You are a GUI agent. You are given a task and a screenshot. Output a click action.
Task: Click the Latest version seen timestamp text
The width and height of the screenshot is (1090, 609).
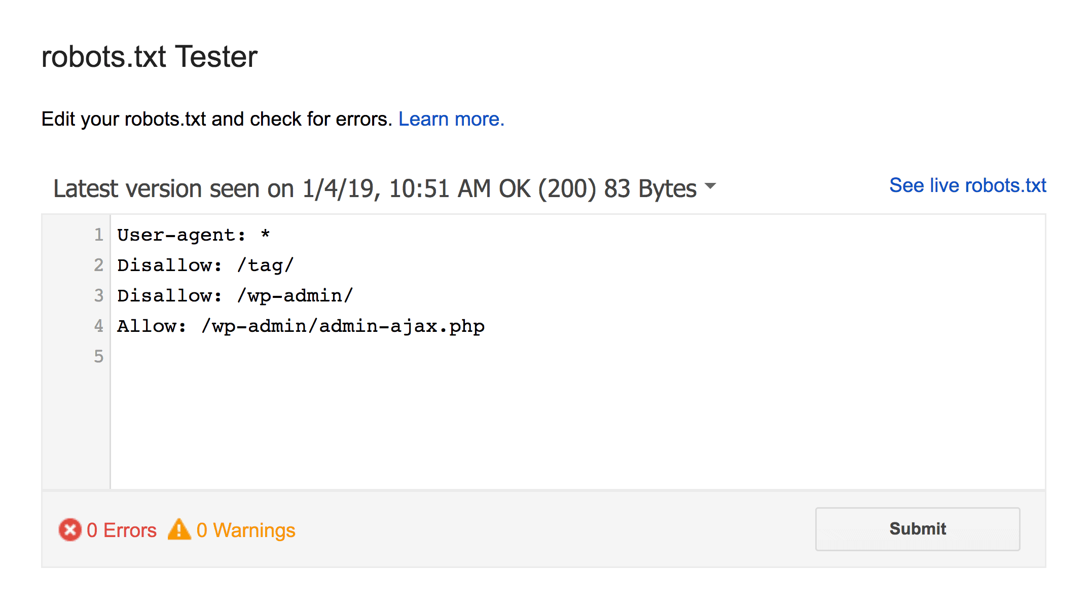[304, 187]
